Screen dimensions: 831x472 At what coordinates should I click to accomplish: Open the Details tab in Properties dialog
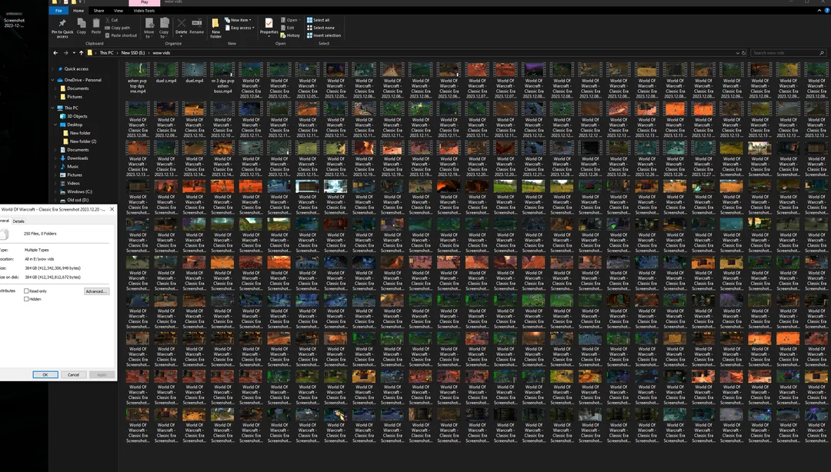pos(18,221)
